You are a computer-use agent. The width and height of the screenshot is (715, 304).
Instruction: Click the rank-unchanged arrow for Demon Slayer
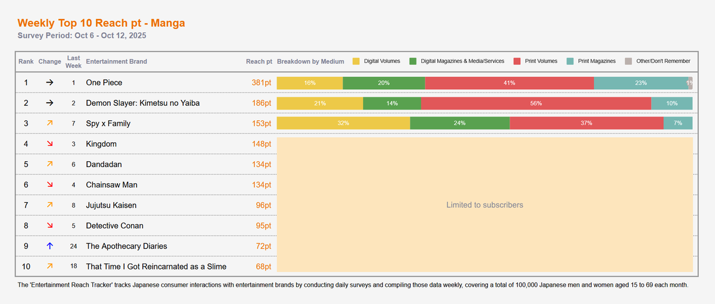point(49,103)
